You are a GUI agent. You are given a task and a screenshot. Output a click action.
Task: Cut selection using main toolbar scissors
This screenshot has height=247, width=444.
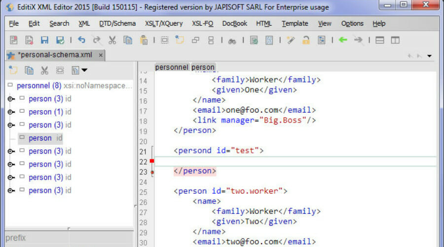click(112, 40)
